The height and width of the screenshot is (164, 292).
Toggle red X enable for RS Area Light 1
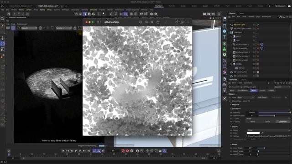click(258, 48)
